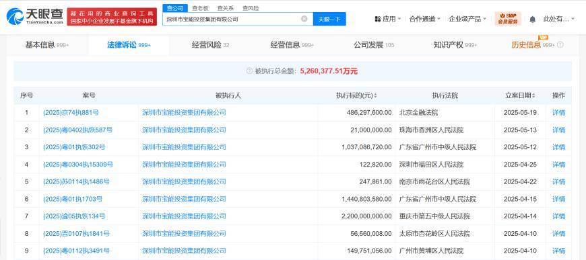Open the 此处有… user dropdown
The image size is (586, 260).
click(558, 19)
